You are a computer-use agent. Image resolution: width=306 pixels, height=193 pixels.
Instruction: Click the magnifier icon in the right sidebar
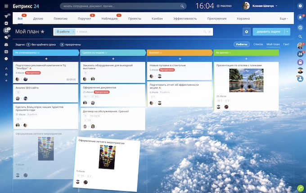click(x=300, y=37)
